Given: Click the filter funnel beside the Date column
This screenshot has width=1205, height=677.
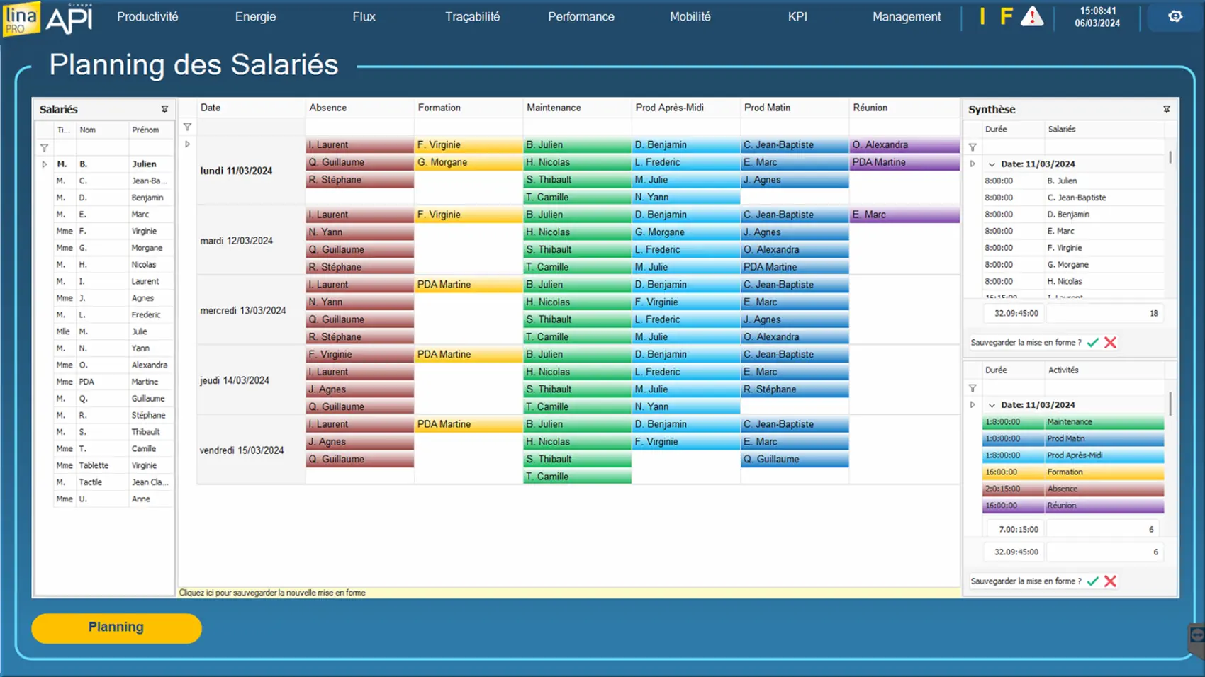Looking at the screenshot, I should (187, 127).
